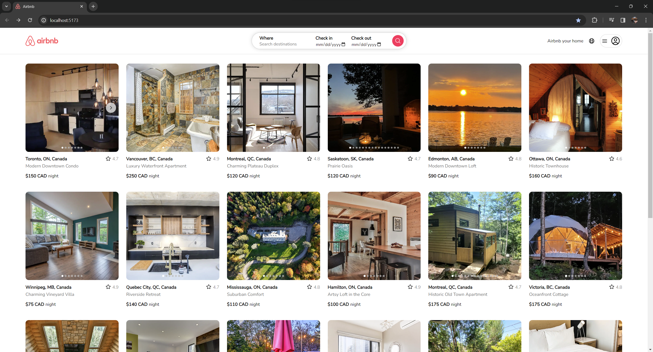The width and height of the screenshot is (653, 352).
Task: Open the Ottawa cabin bedroom photo
Action: pos(575,108)
